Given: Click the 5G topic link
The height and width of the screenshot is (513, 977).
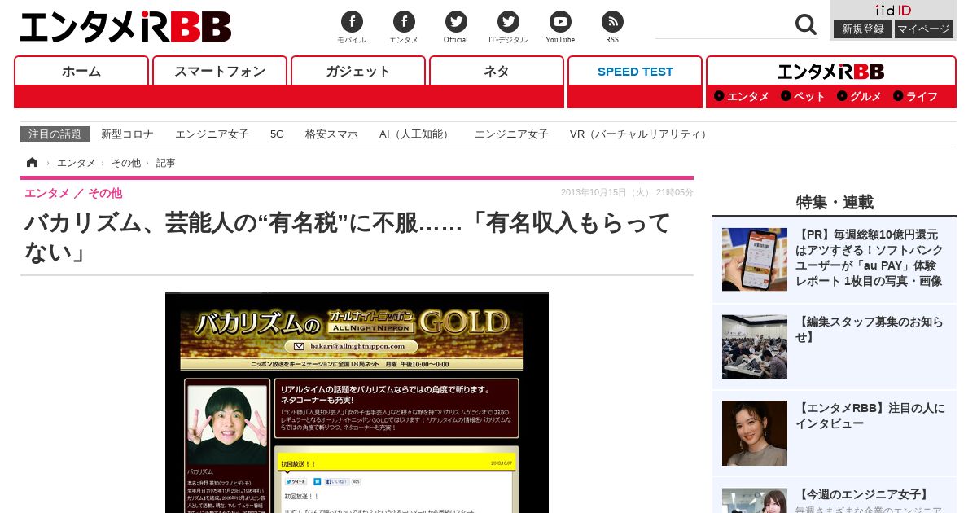Looking at the screenshot, I should [277, 134].
